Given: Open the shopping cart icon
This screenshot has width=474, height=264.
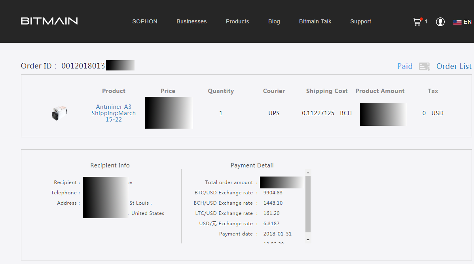Looking at the screenshot, I should (417, 22).
